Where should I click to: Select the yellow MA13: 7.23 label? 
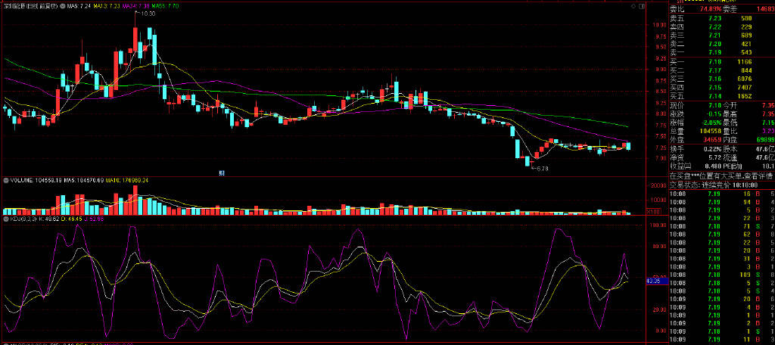tap(107, 6)
